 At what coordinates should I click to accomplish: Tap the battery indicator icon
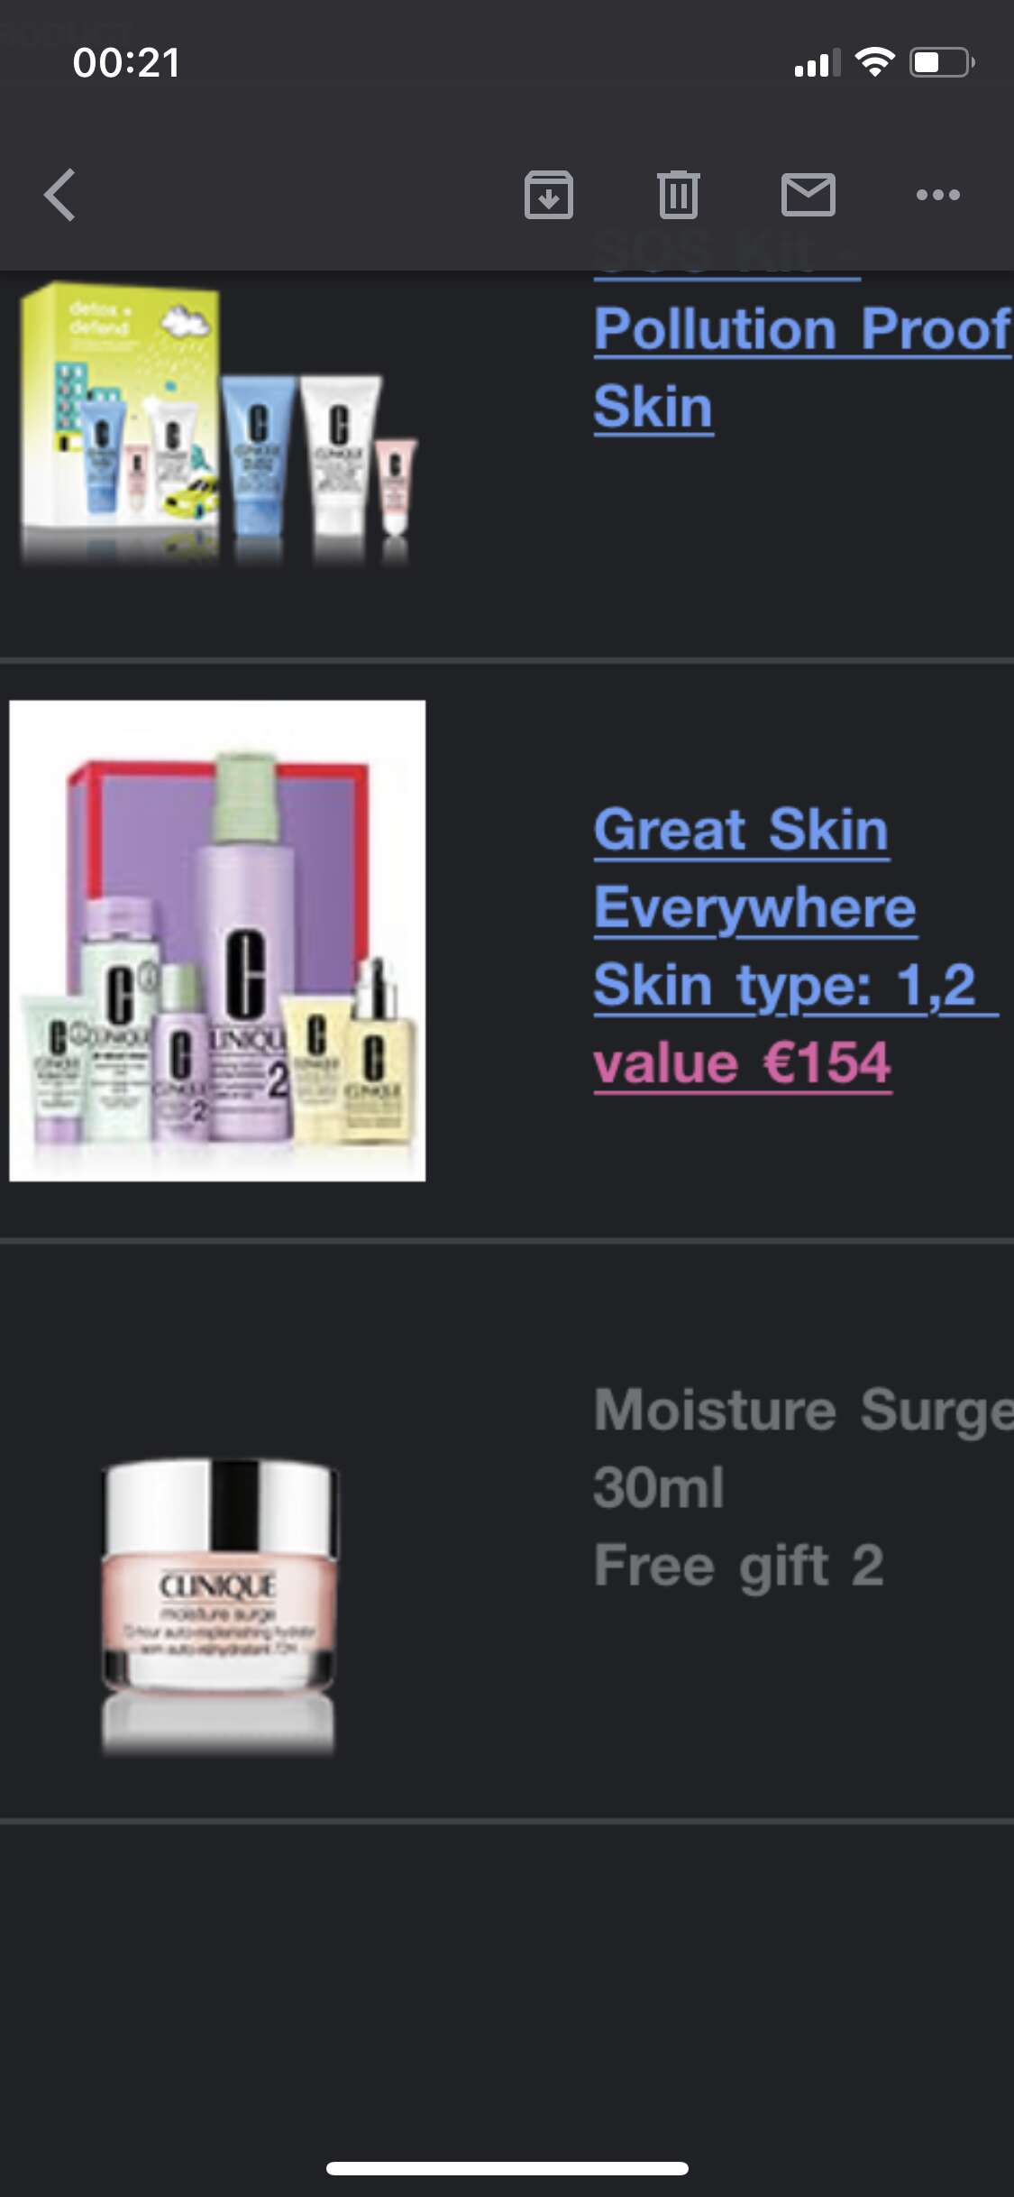point(942,62)
